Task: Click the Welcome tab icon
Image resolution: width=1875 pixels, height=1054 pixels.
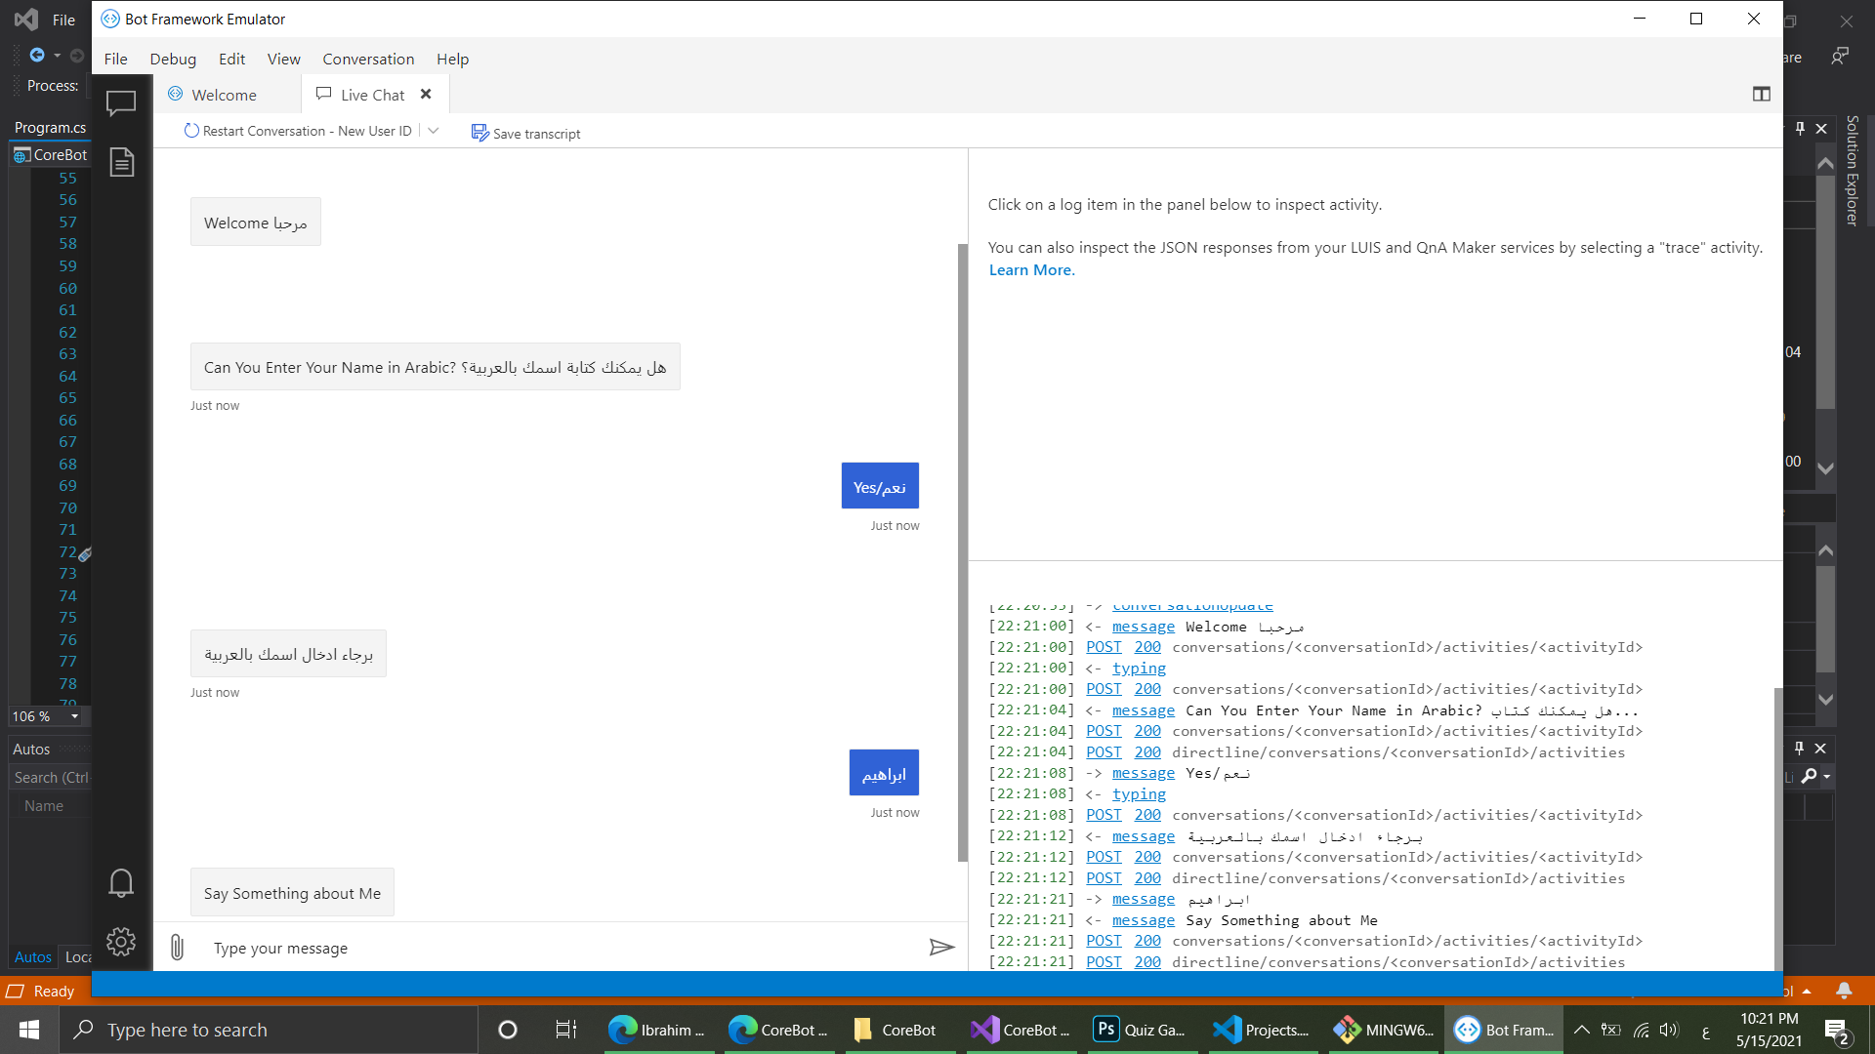Action: [x=176, y=94]
